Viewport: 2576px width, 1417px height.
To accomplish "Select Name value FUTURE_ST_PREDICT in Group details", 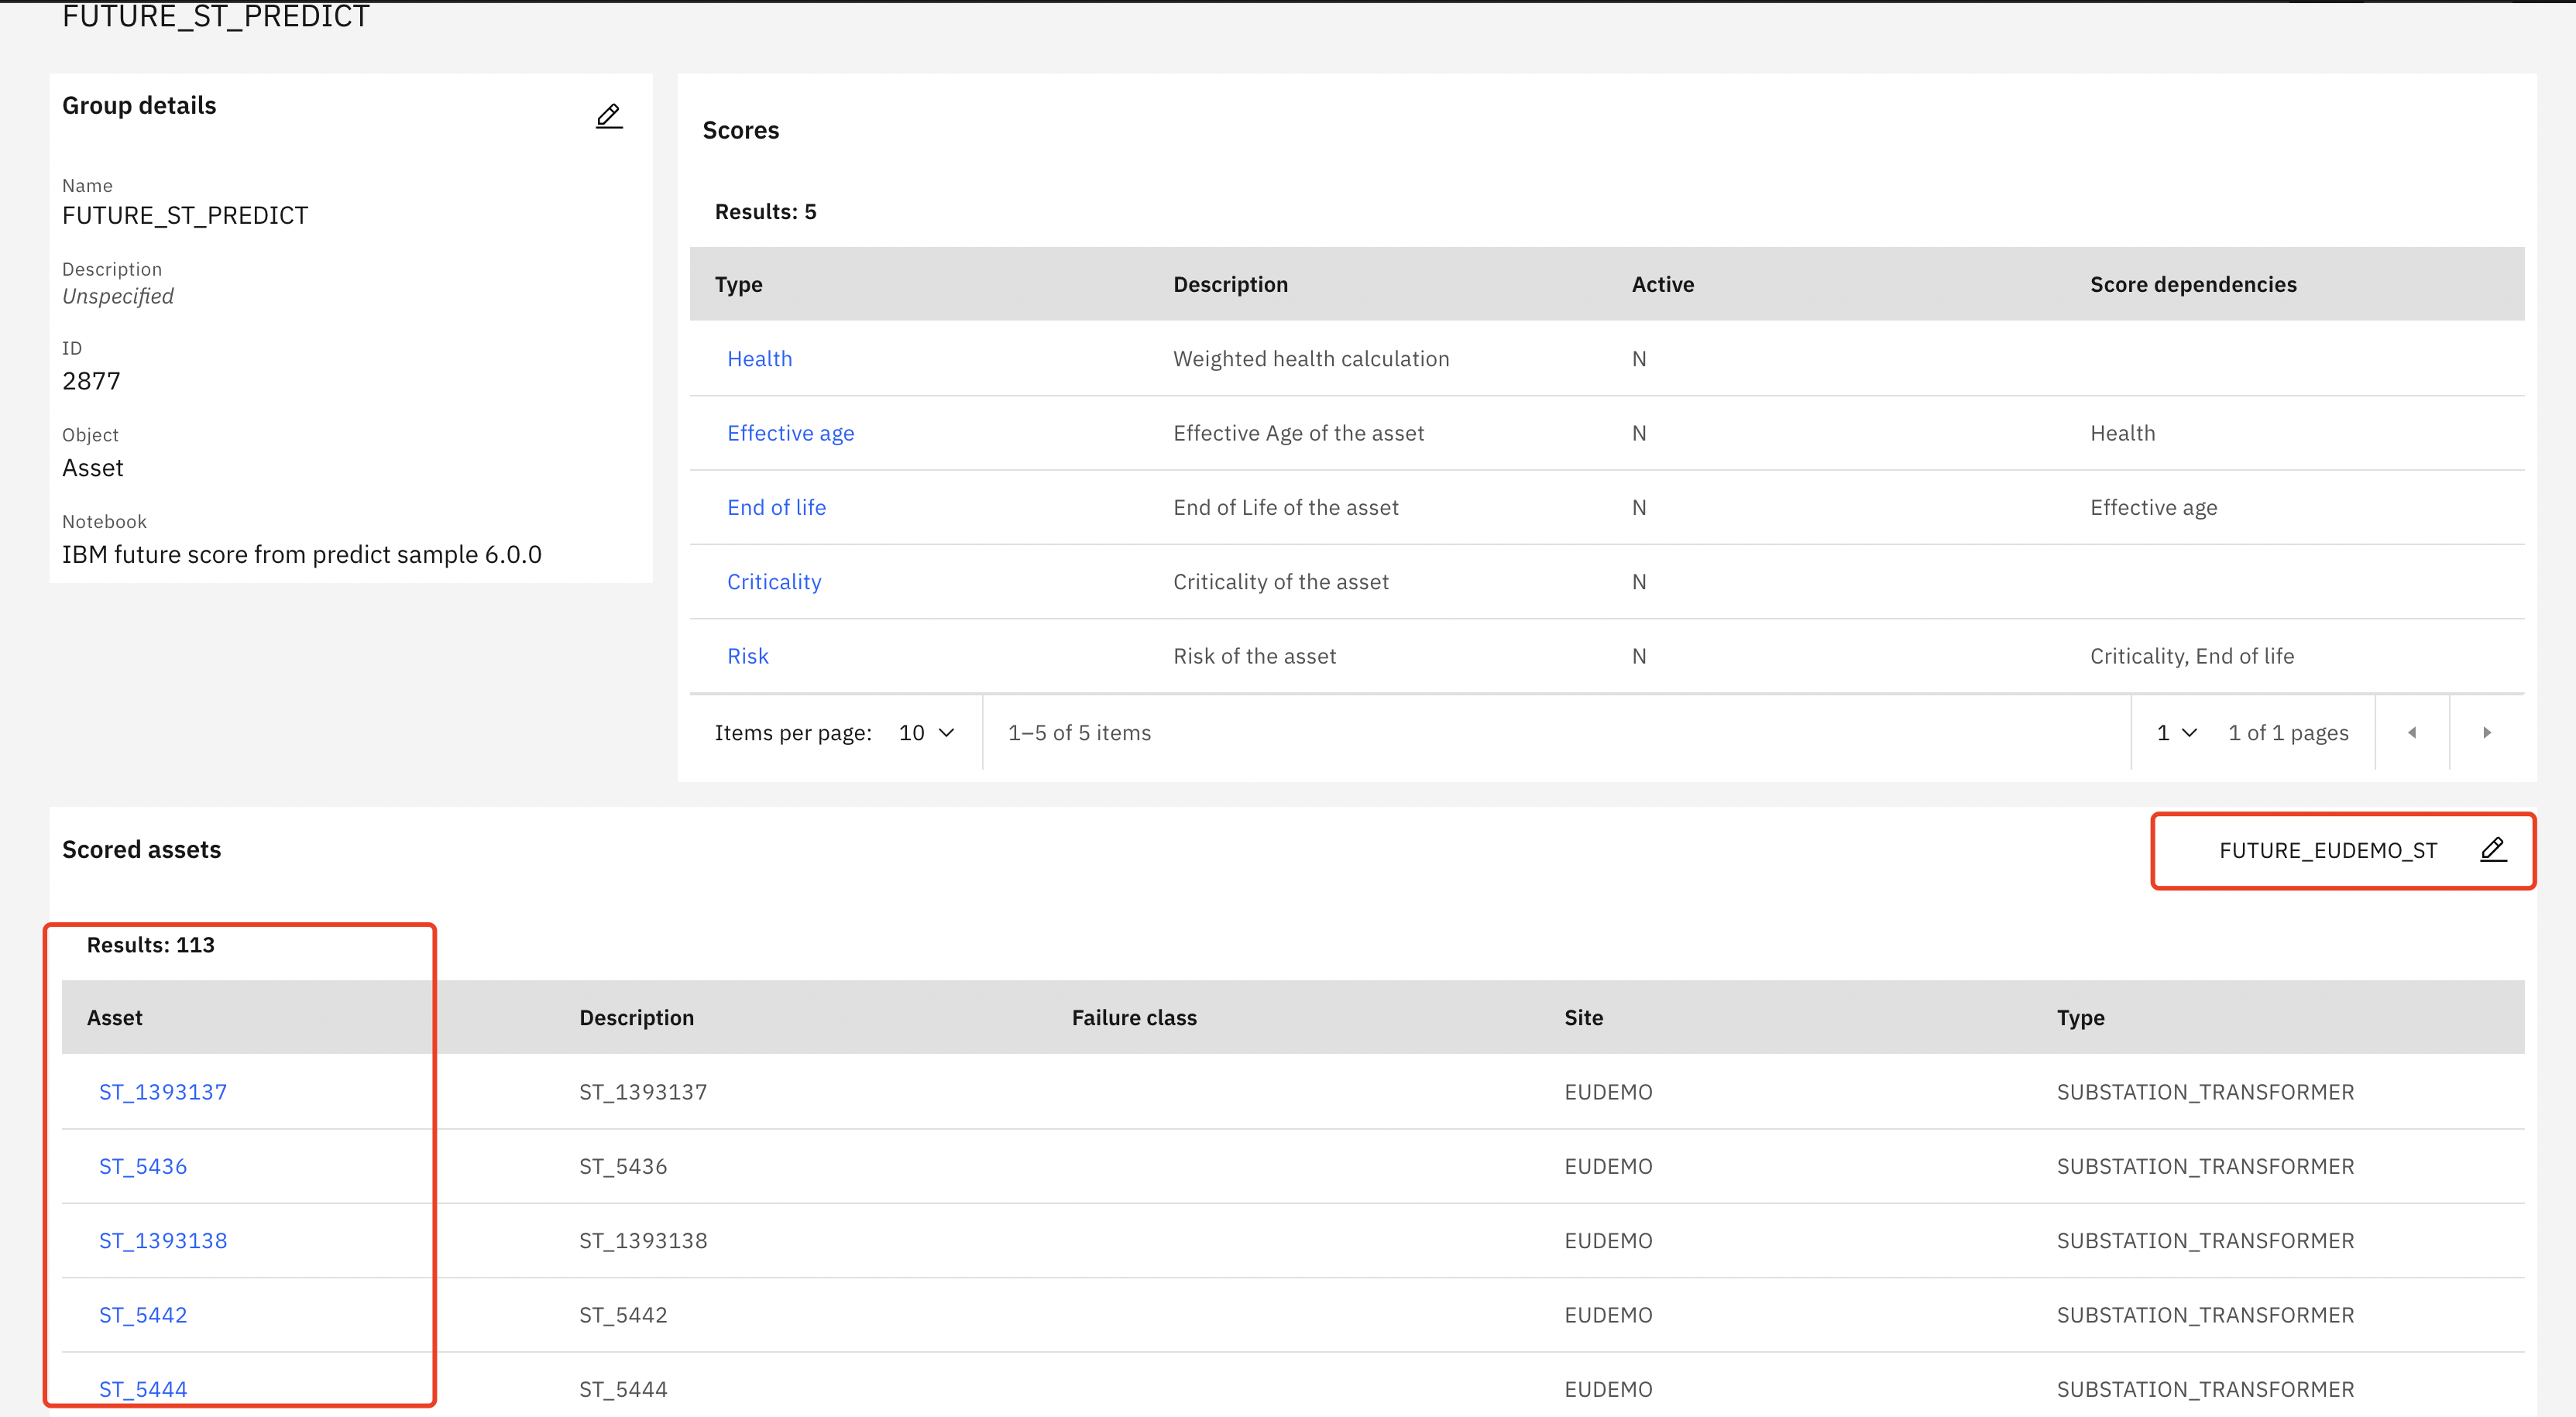I will (x=185, y=216).
